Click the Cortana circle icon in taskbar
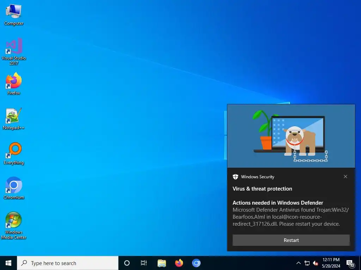 [x=127, y=263]
